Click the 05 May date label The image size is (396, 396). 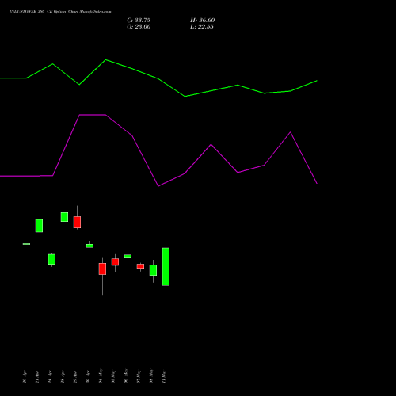pos(113,376)
